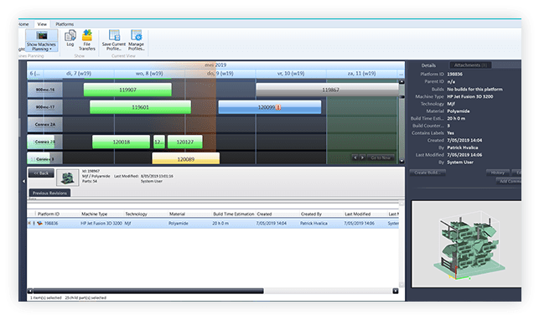This screenshot has width=539, height=320.
Task: Click cell HP Jet Fusion 3D 3200
Action: click(101, 223)
